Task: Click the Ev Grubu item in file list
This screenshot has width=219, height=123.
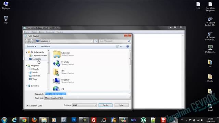Action: [x=63, y=63]
